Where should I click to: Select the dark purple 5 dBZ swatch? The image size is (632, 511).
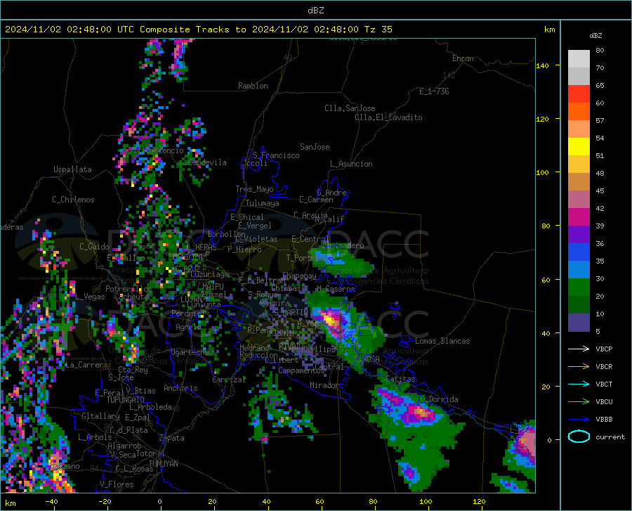tap(579, 322)
